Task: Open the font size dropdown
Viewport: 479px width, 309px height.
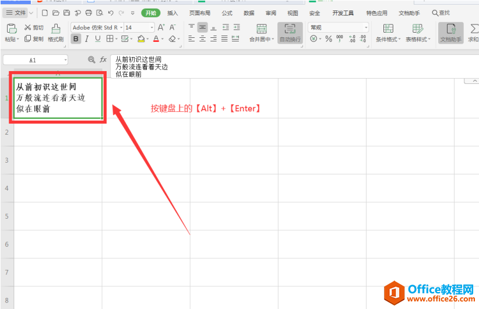Action: coord(152,27)
